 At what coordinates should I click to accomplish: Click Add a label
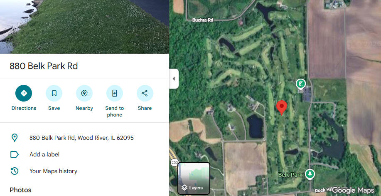44,154
